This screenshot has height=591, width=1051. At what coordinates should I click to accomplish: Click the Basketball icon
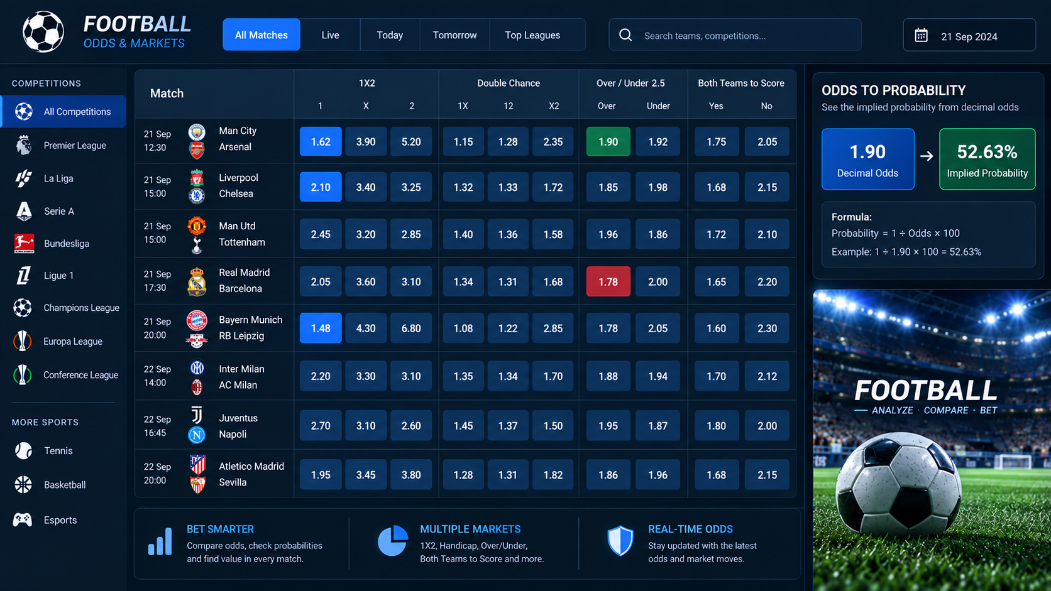point(23,485)
